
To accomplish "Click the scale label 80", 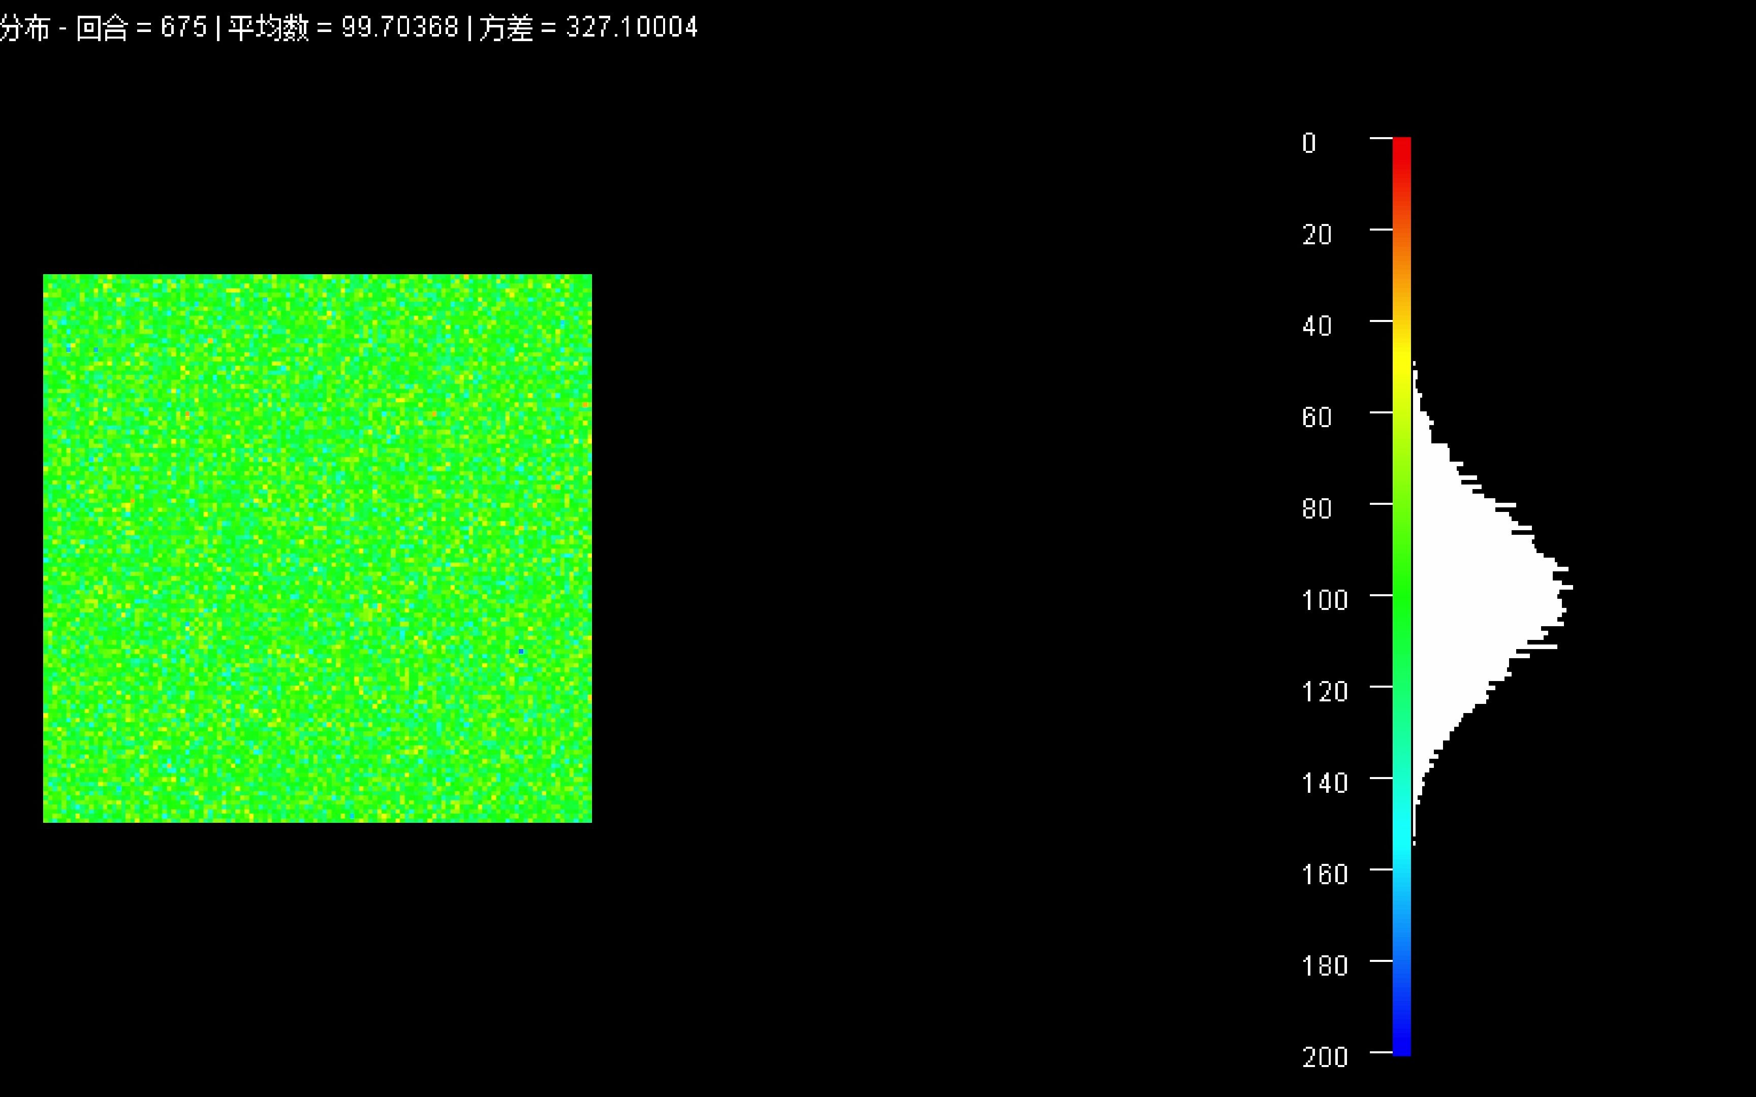I will click(1316, 508).
